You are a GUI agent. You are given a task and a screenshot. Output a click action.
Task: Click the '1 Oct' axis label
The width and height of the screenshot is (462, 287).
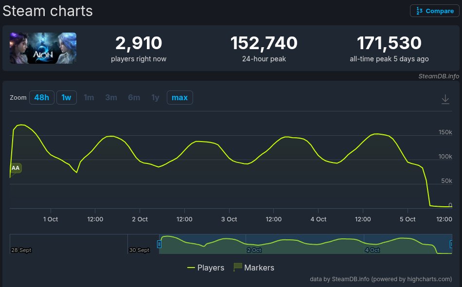(51, 219)
